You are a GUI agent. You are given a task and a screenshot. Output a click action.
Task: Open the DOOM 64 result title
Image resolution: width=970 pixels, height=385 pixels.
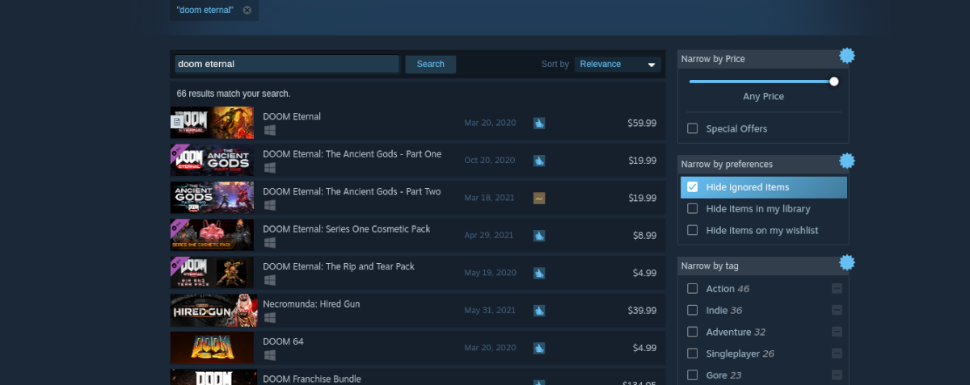pos(283,341)
